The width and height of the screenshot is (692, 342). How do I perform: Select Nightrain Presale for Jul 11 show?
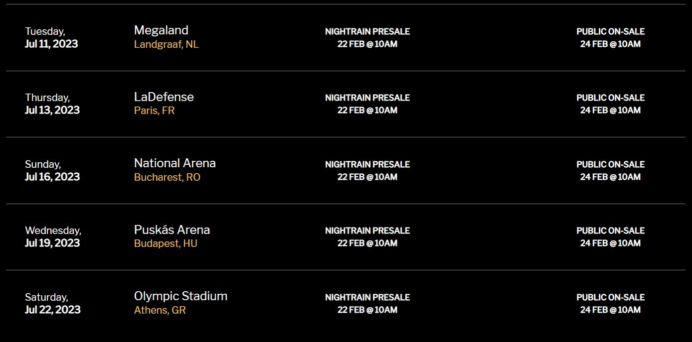(367, 37)
